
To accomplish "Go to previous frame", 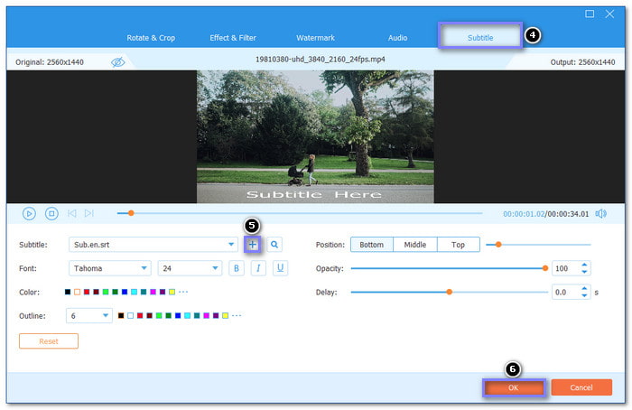I will pyautogui.click(x=72, y=213).
